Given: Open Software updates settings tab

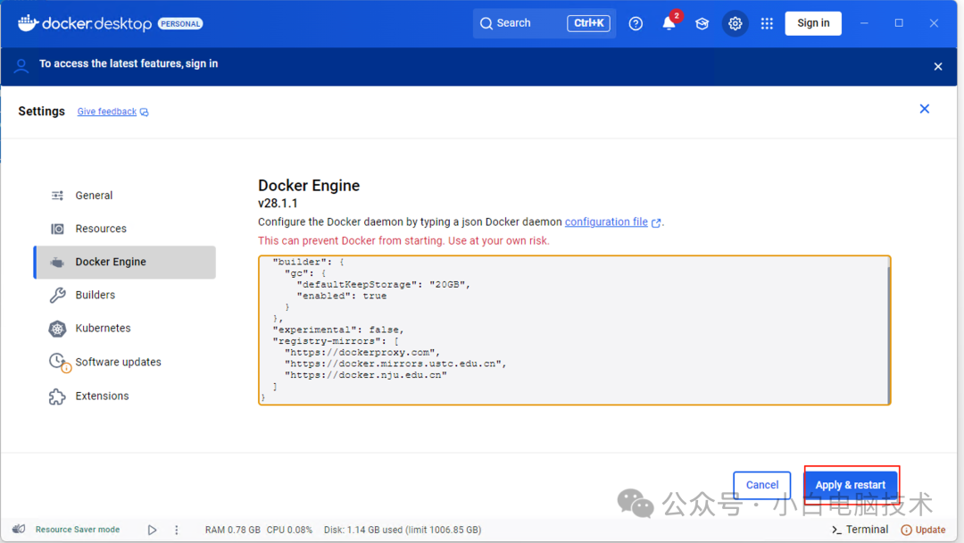Looking at the screenshot, I should pyautogui.click(x=125, y=363).
